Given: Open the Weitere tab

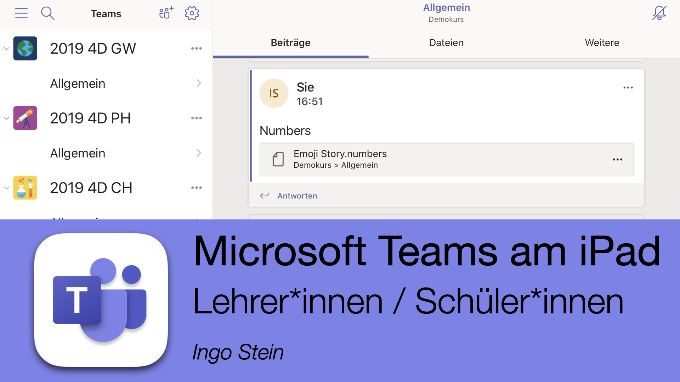Looking at the screenshot, I should [x=602, y=43].
